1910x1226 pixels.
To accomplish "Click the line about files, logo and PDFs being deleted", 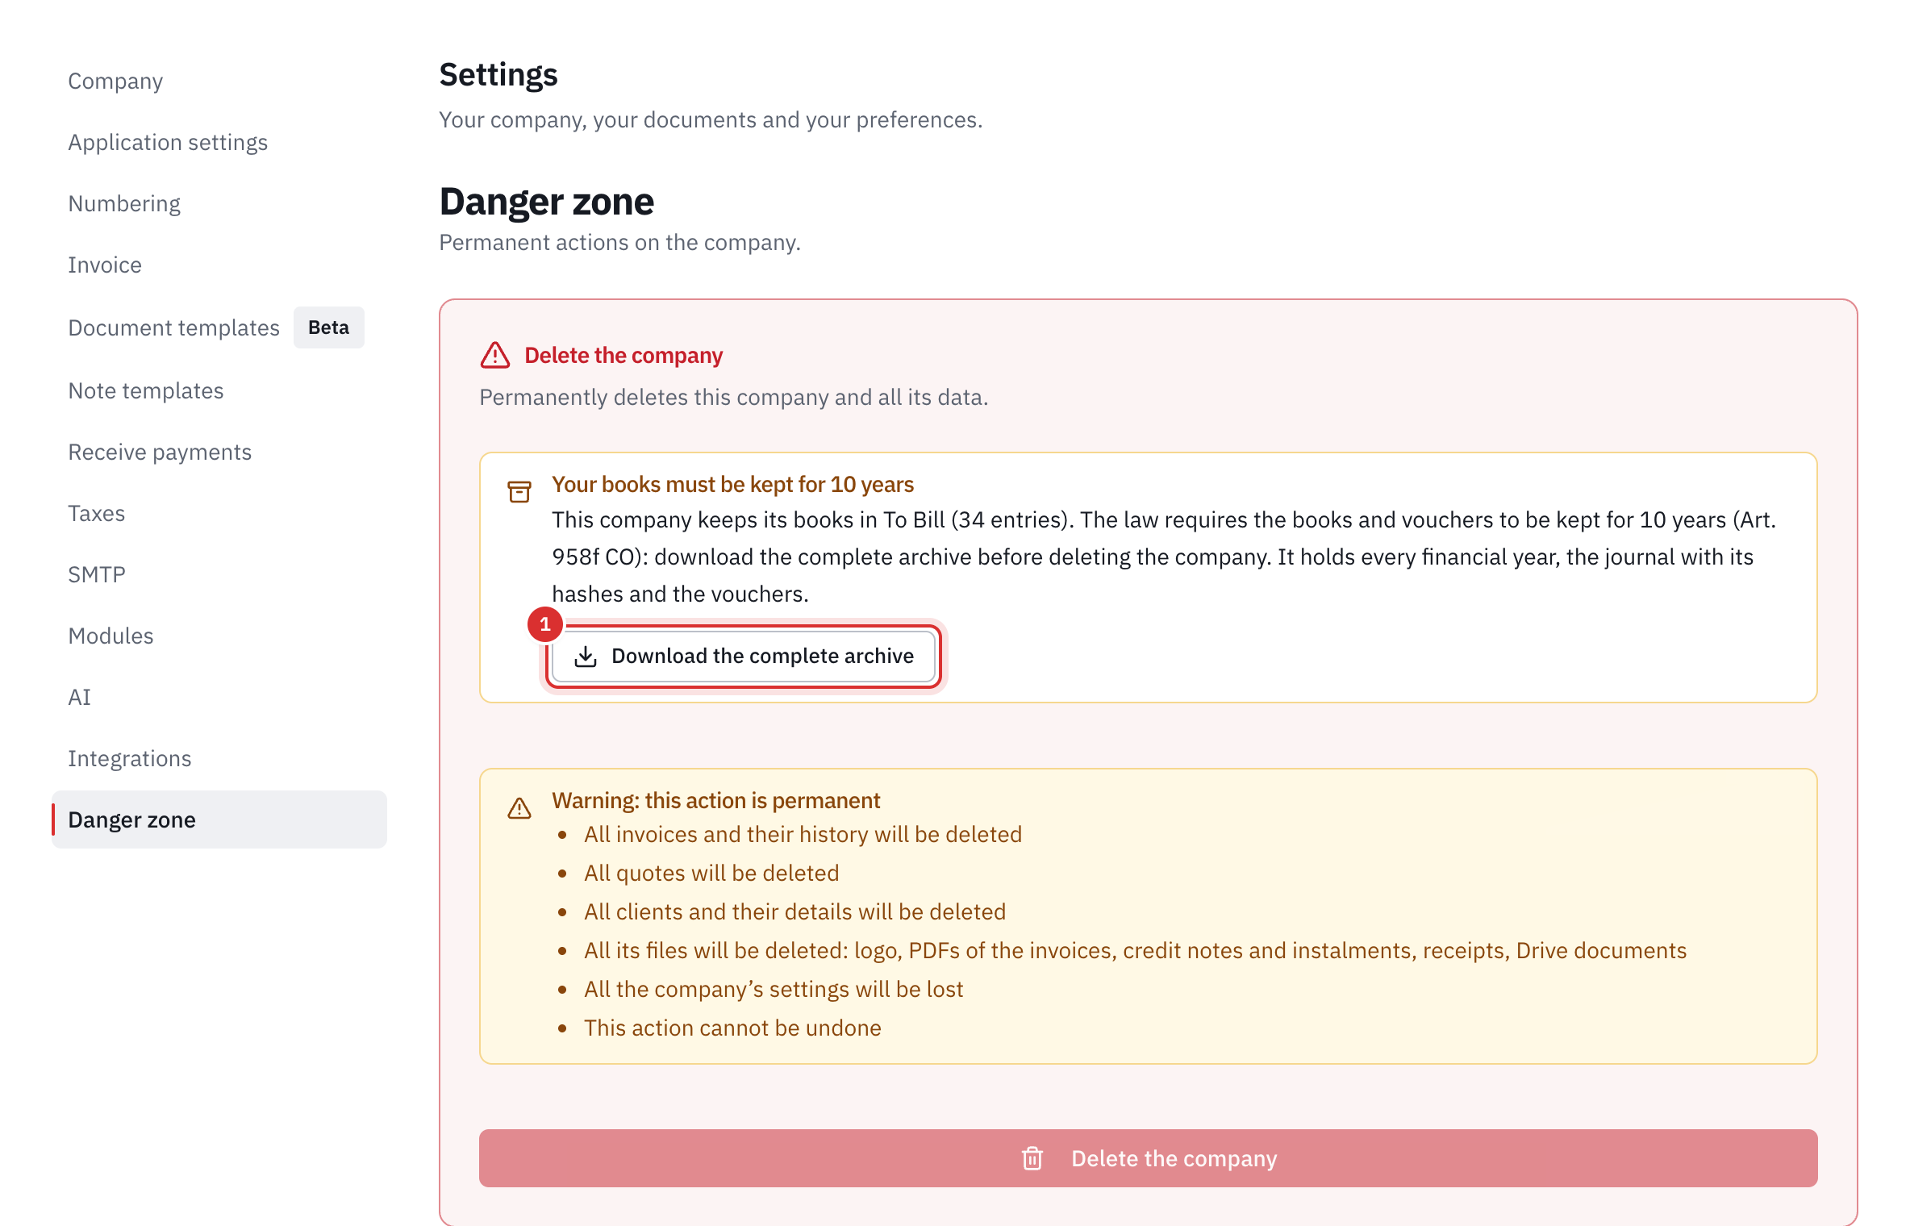I will click(x=1135, y=950).
